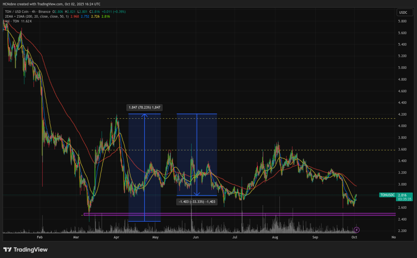Select the Oct label on the time axis

click(354, 237)
